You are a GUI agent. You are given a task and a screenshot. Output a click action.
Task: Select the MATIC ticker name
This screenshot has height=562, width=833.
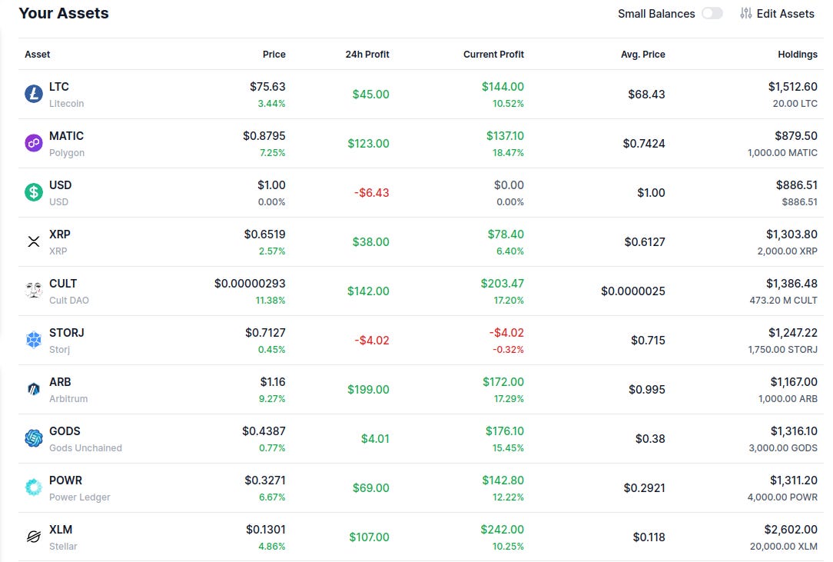(x=66, y=135)
